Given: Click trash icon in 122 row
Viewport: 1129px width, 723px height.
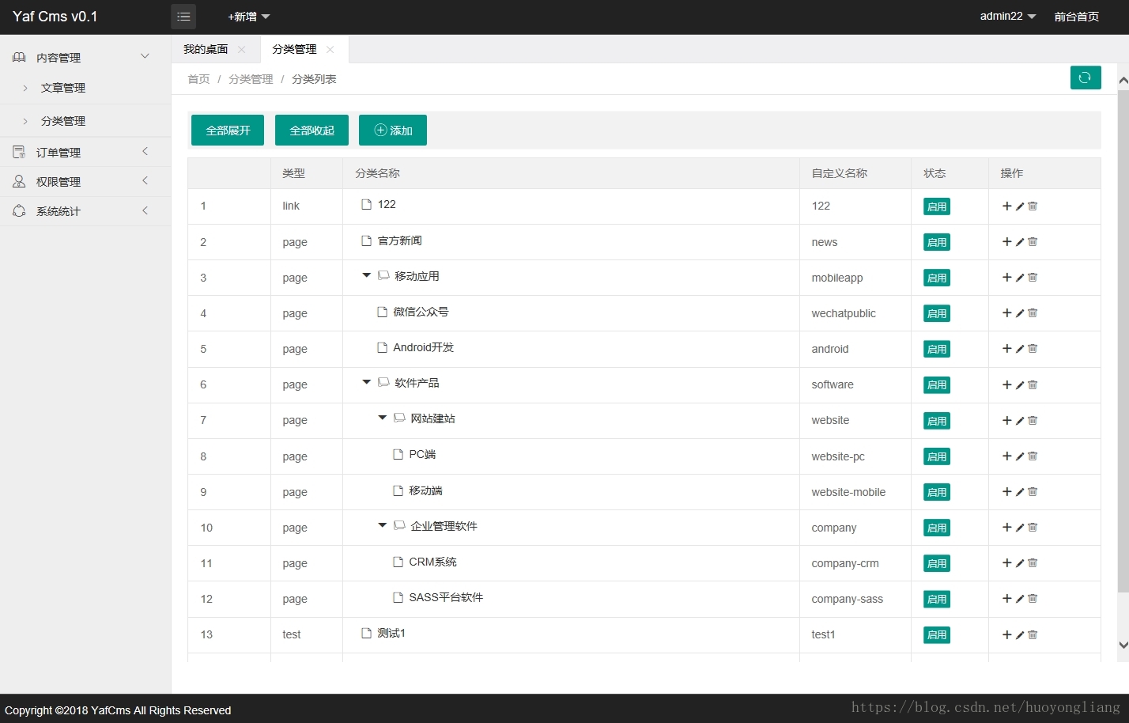Looking at the screenshot, I should pos(1033,206).
